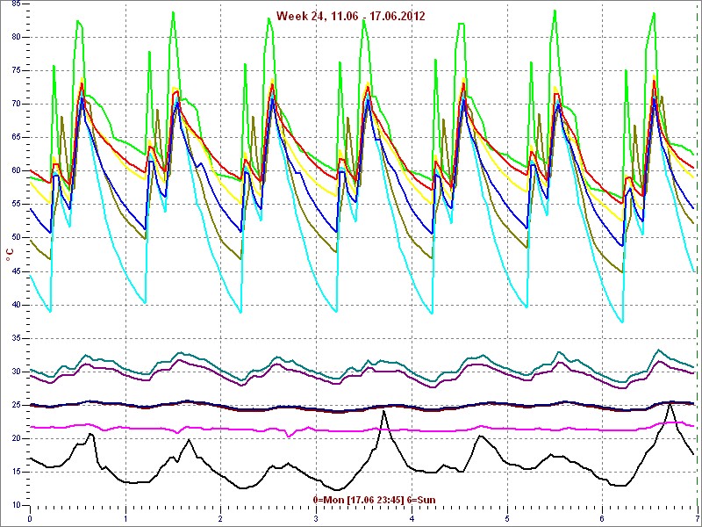This screenshot has width=702, height=527.
Task: Click the x-axis day label 0
Action: click(30, 519)
